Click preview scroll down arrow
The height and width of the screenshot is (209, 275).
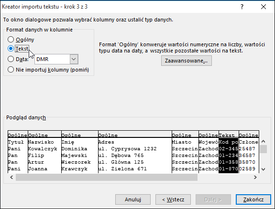(x=263, y=169)
